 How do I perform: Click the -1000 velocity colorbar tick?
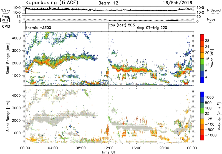click(x=211, y=135)
